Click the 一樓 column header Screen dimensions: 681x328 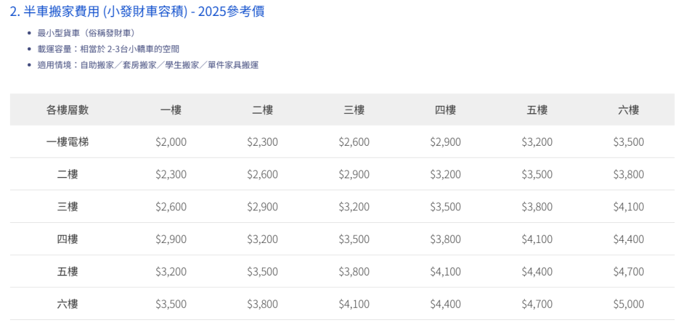coord(171,110)
